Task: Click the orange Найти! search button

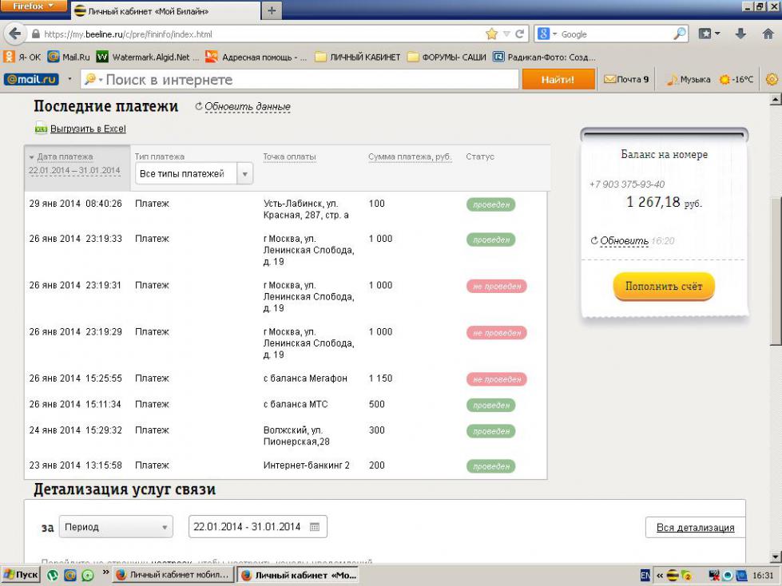Action: click(558, 80)
